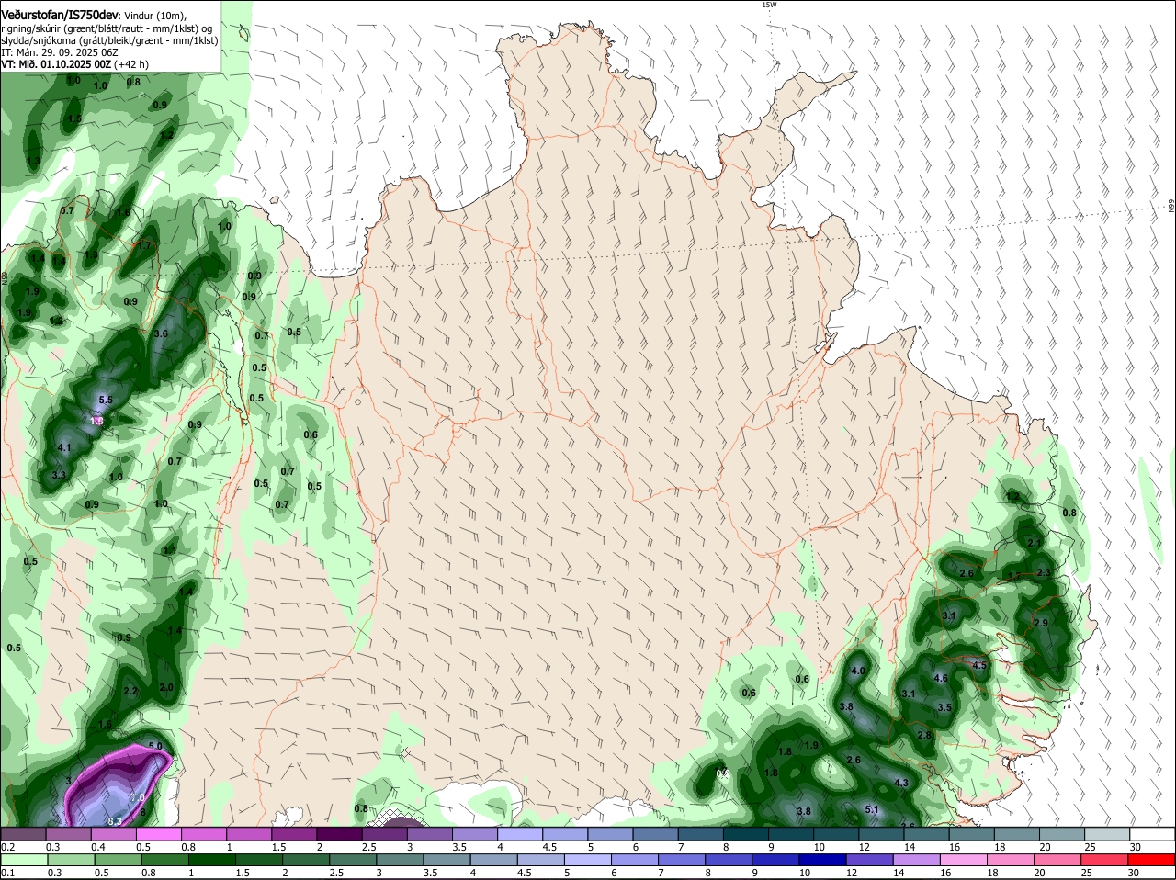Click the 2.9 precipitation value on the map
This screenshot has width=1176, height=880.
pos(1041,623)
